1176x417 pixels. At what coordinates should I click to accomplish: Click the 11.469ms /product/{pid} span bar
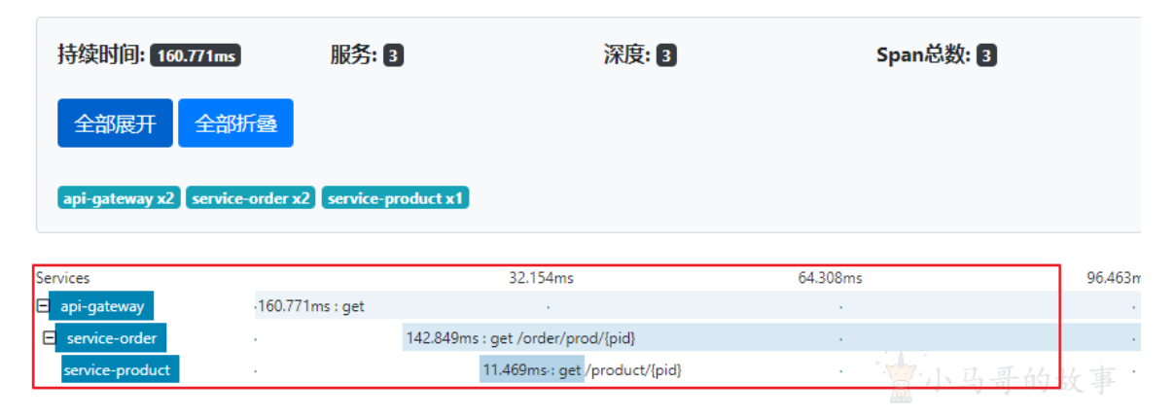pos(531,370)
